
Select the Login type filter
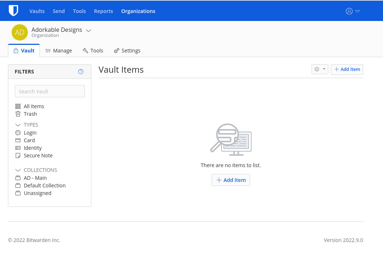30,133
